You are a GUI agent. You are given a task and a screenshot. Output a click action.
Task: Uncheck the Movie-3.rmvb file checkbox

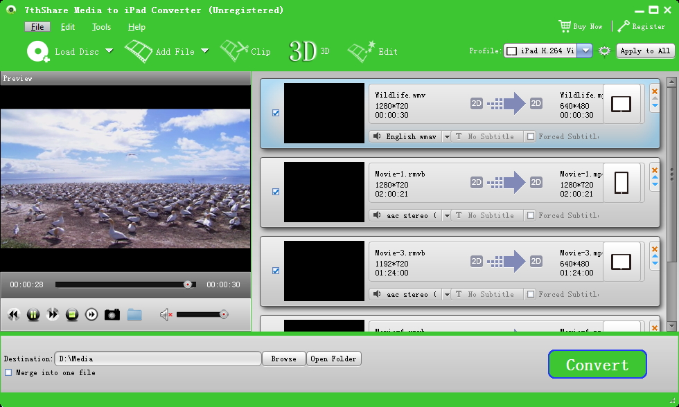tap(276, 271)
